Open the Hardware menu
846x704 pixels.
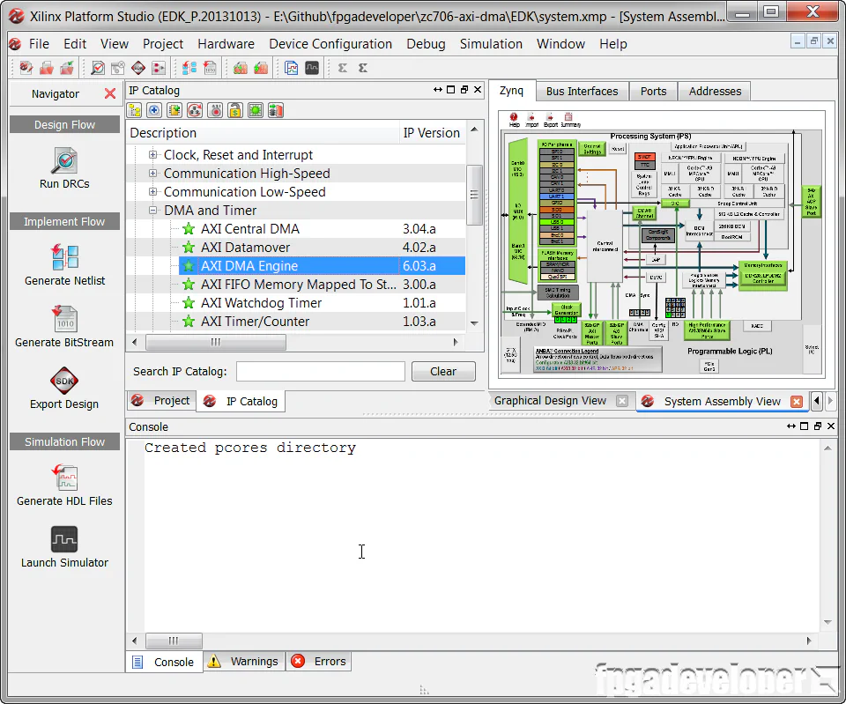tap(226, 44)
